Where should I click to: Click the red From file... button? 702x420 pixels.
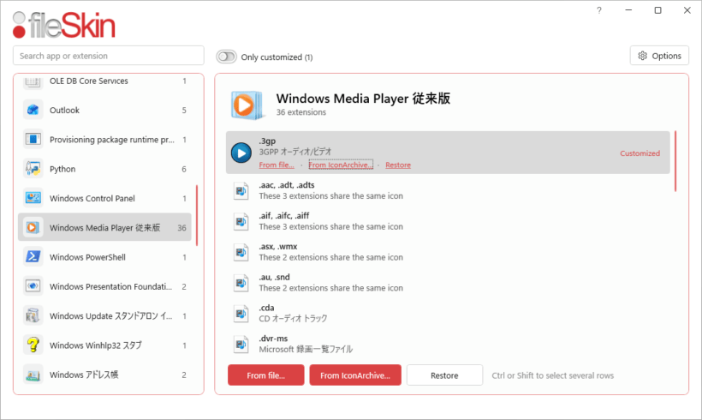(x=266, y=375)
